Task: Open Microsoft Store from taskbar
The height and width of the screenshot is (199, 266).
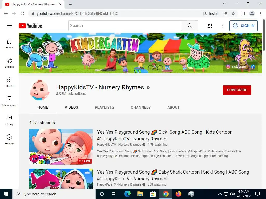Action: pos(153,194)
